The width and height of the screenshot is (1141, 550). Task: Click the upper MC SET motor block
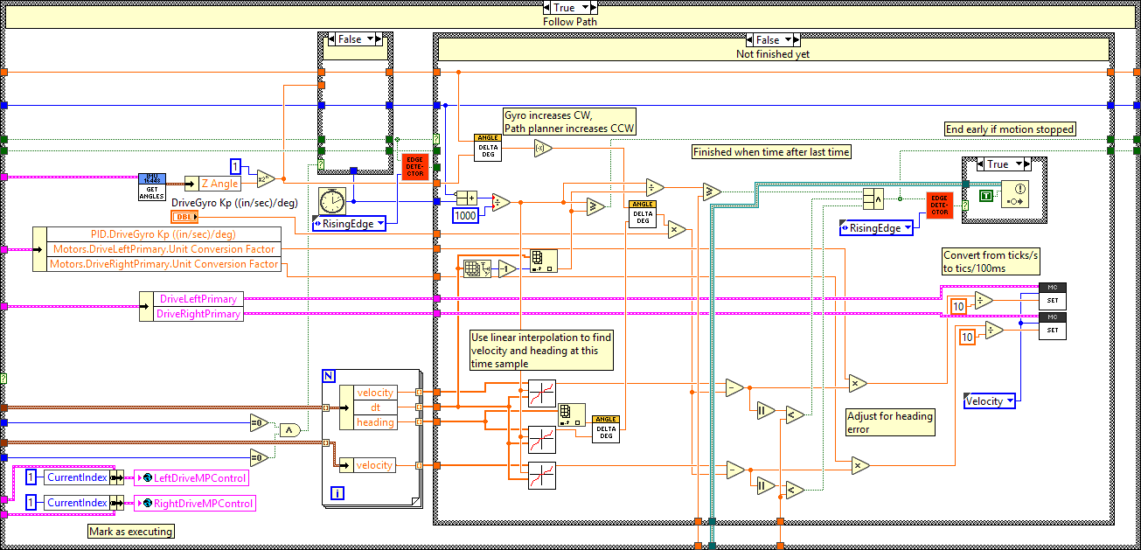(x=1052, y=296)
